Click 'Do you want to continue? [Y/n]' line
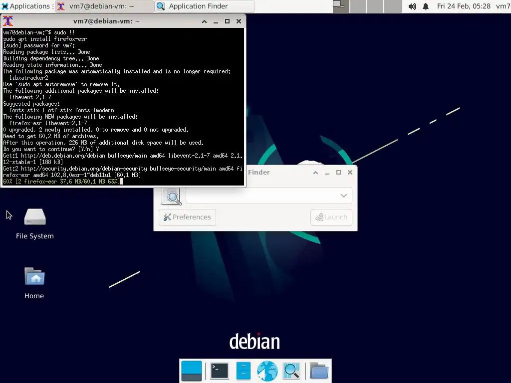The image size is (511, 383). (x=51, y=149)
